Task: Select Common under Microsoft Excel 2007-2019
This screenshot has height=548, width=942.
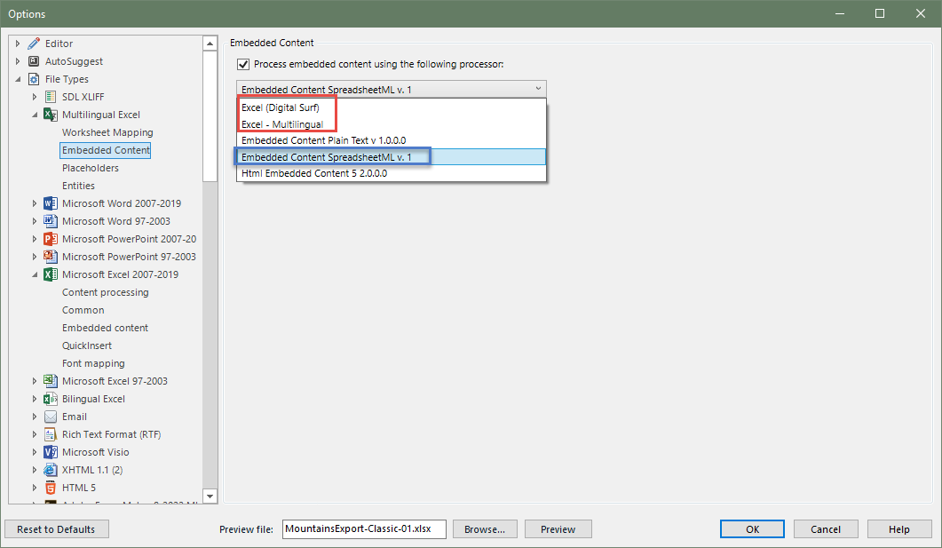Action: point(83,310)
